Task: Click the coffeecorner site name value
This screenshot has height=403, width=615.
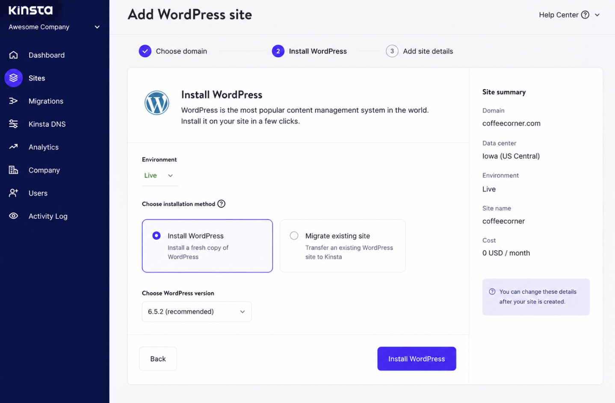Action: point(503,221)
